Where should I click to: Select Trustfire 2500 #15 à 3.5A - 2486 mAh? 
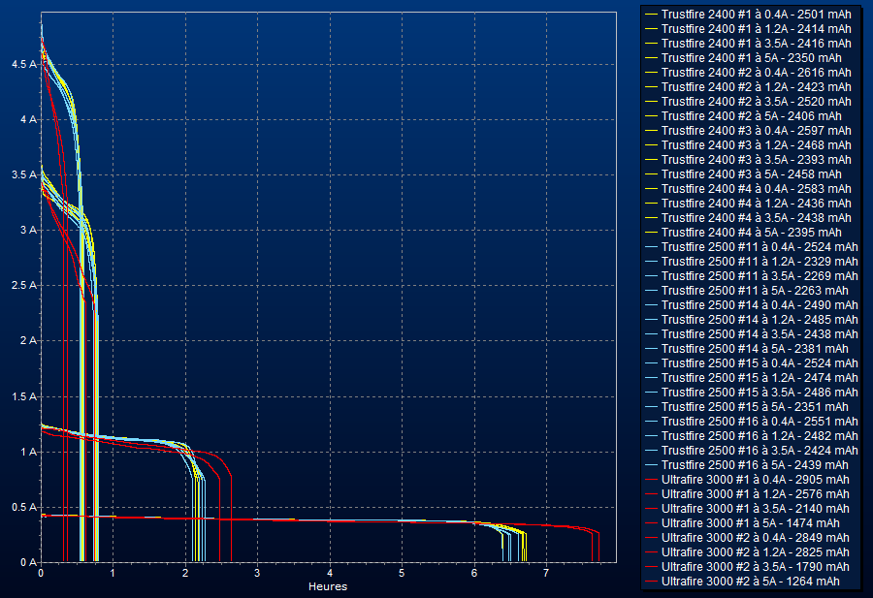759,393
